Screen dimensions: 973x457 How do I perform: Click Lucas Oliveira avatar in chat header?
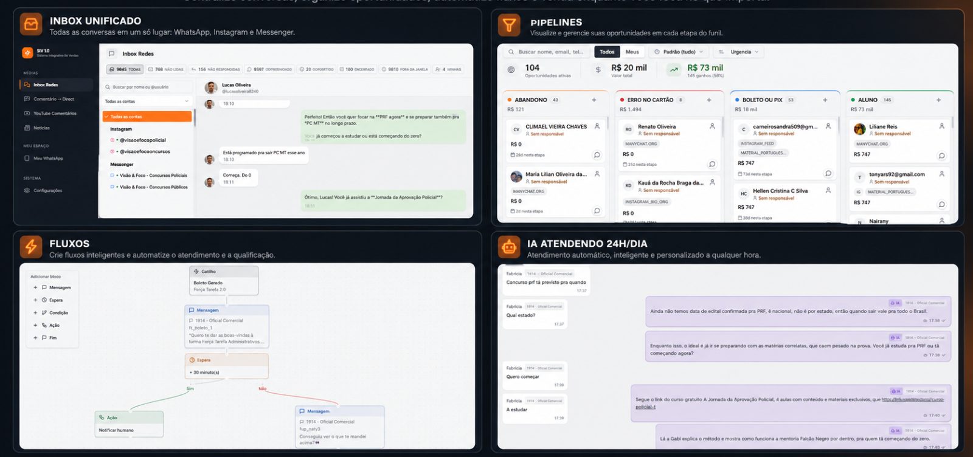click(211, 88)
